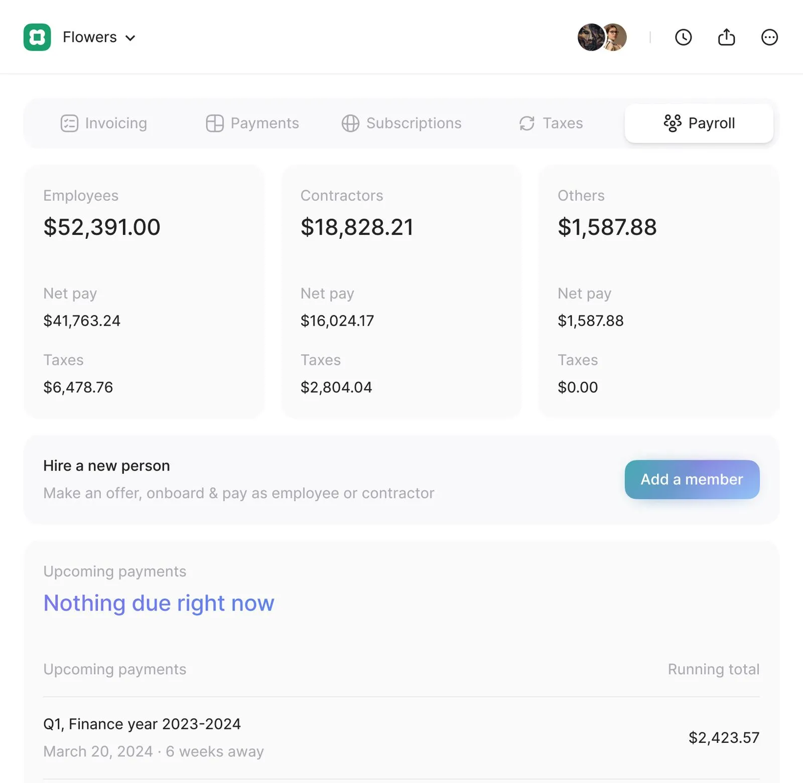Open the Contractors payroll card
Viewport: 803px width, 783px height.
pyautogui.click(x=401, y=291)
